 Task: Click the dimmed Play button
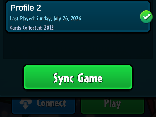click(113, 106)
